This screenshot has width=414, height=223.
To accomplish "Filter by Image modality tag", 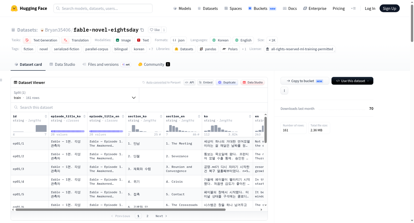I will 123,40.
